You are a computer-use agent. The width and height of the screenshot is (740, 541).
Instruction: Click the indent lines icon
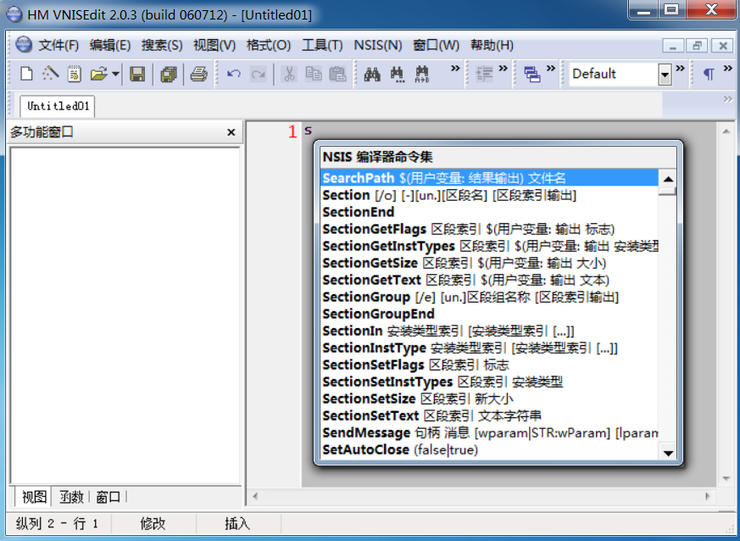click(x=484, y=74)
